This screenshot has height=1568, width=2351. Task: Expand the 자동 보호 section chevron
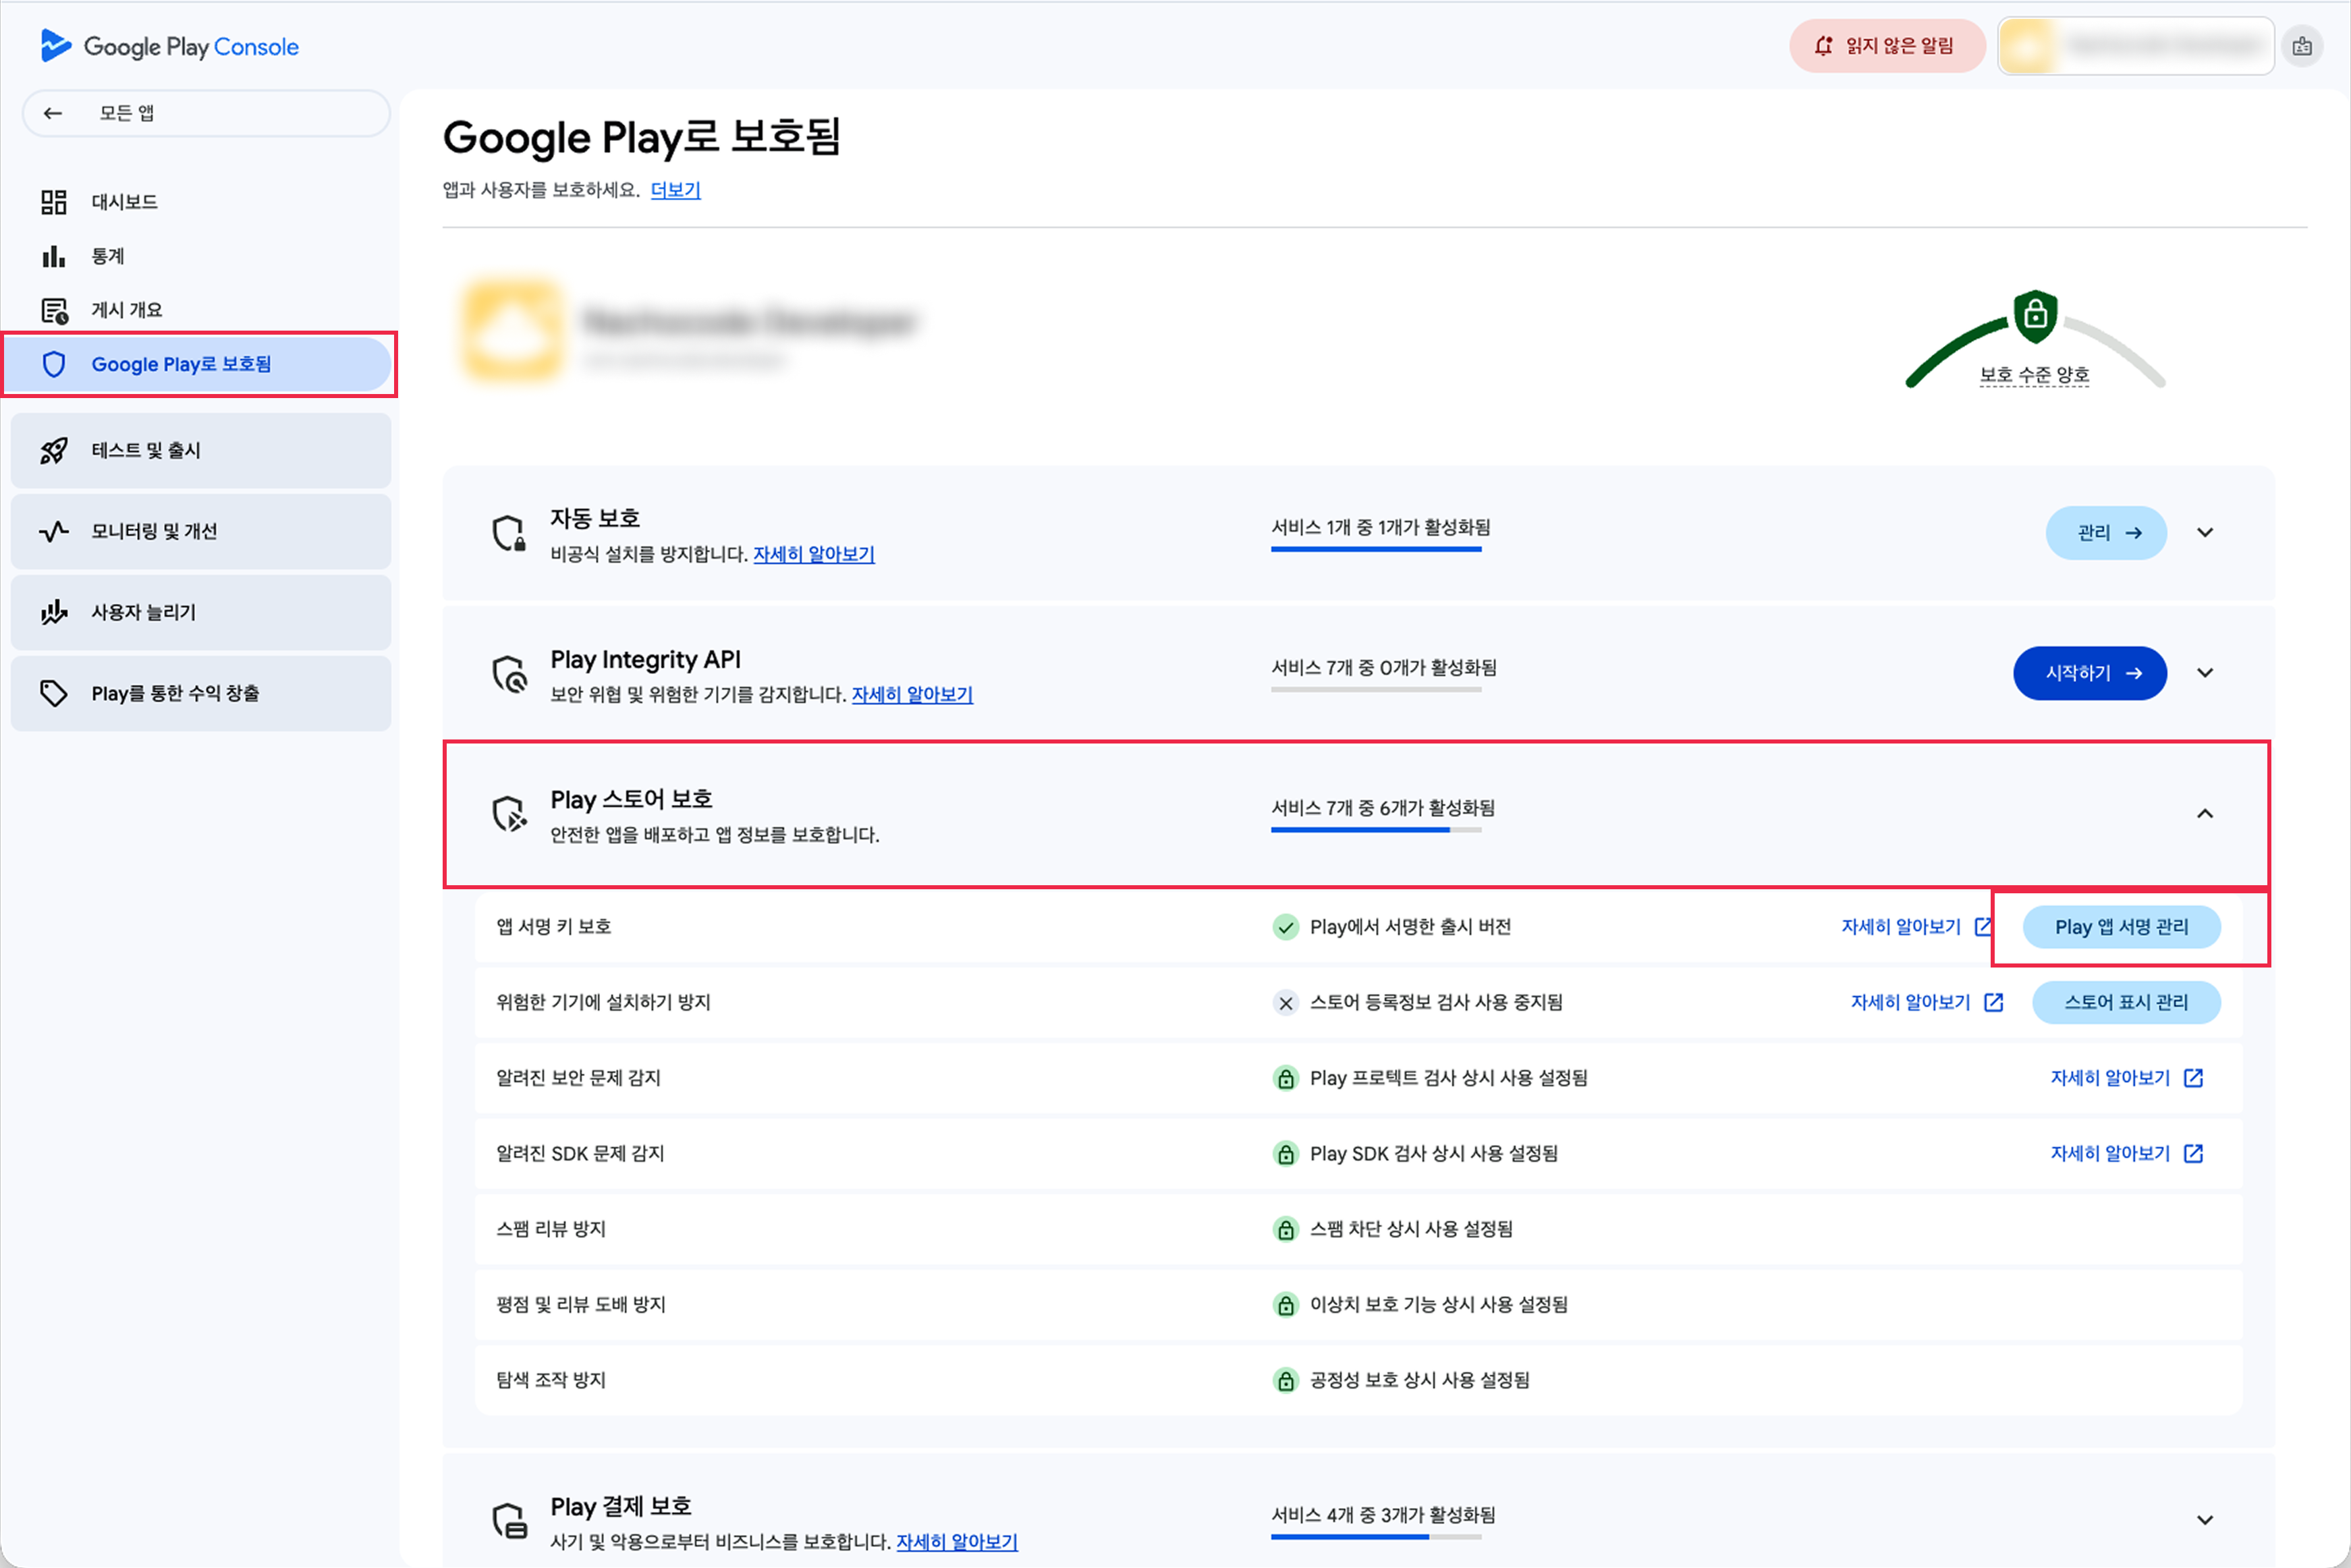click(x=2205, y=533)
